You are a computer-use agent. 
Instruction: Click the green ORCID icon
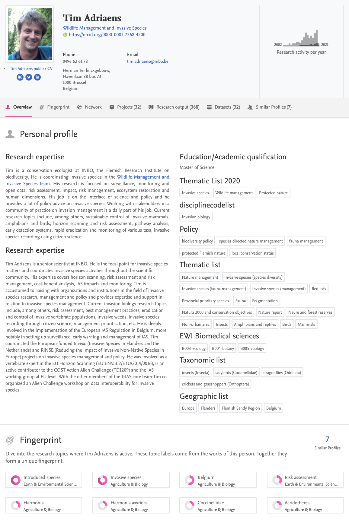pyautogui.click(x=65, y=35)
